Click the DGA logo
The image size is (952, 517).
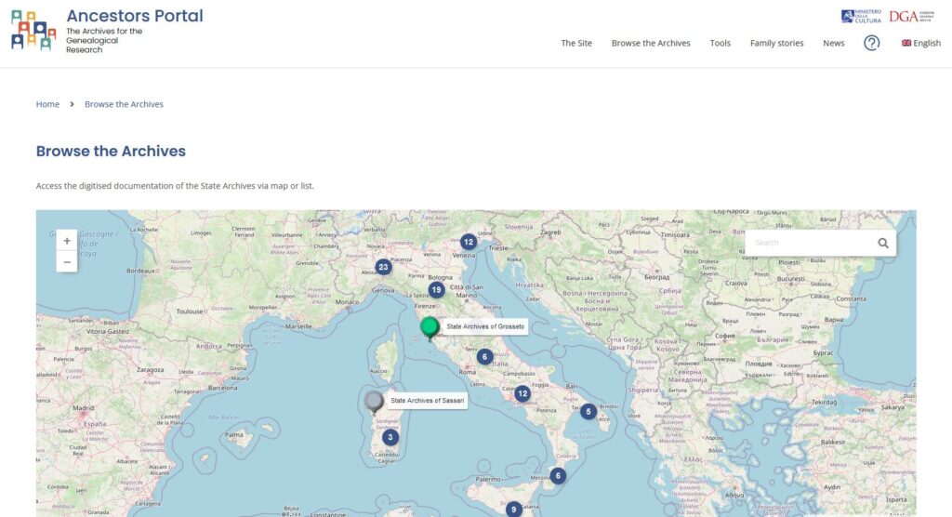pos(911,17)
